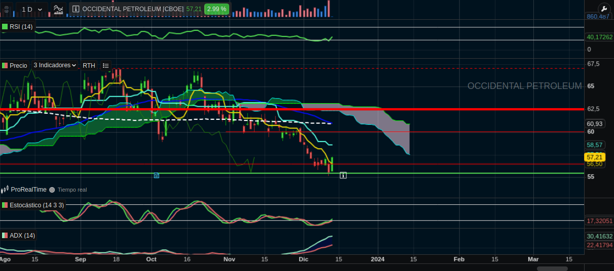Click the horizontal scrollbar thumb at bottom right

click(552, 268)
